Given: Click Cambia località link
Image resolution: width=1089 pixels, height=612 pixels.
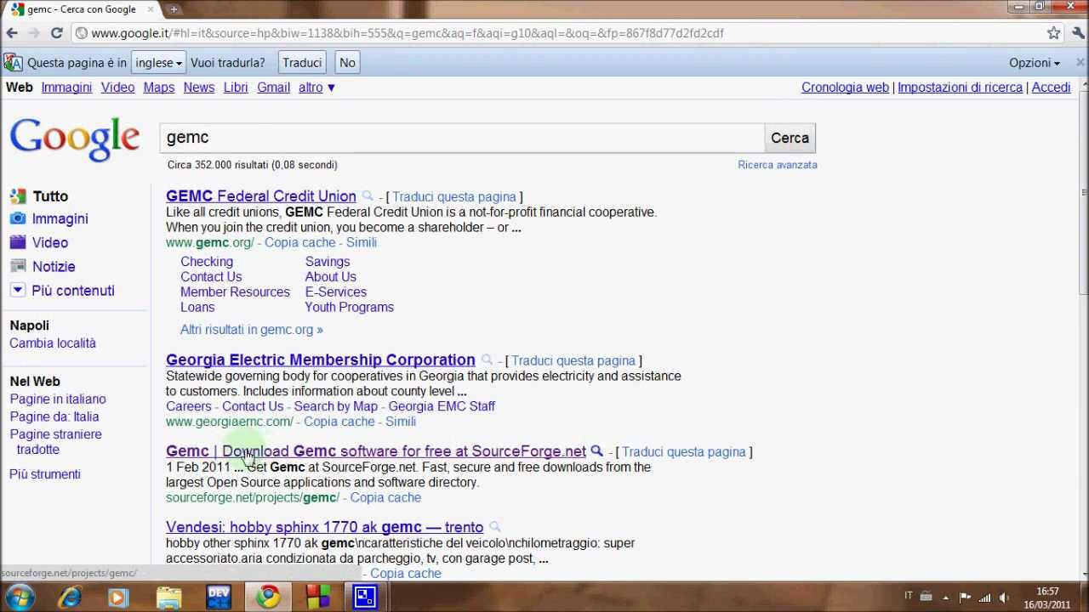Looking at the screenshot, I should [53, 343].
